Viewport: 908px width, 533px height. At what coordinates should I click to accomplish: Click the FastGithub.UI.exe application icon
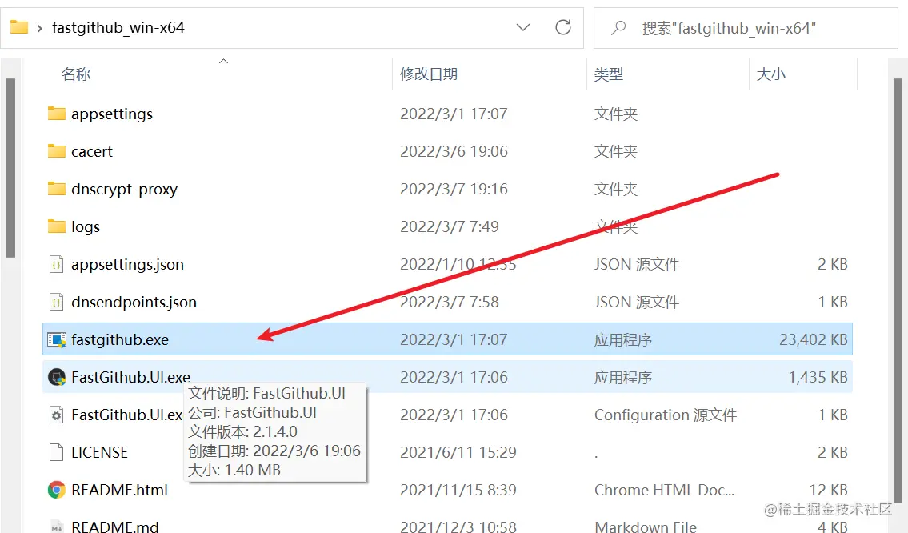57,377
